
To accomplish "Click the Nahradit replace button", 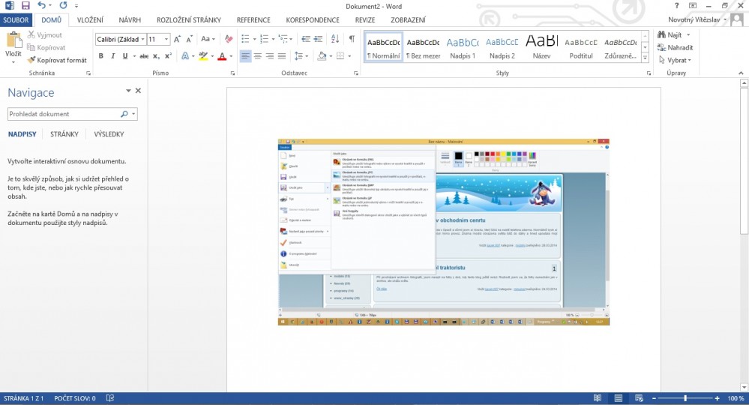I will point(673,47).
